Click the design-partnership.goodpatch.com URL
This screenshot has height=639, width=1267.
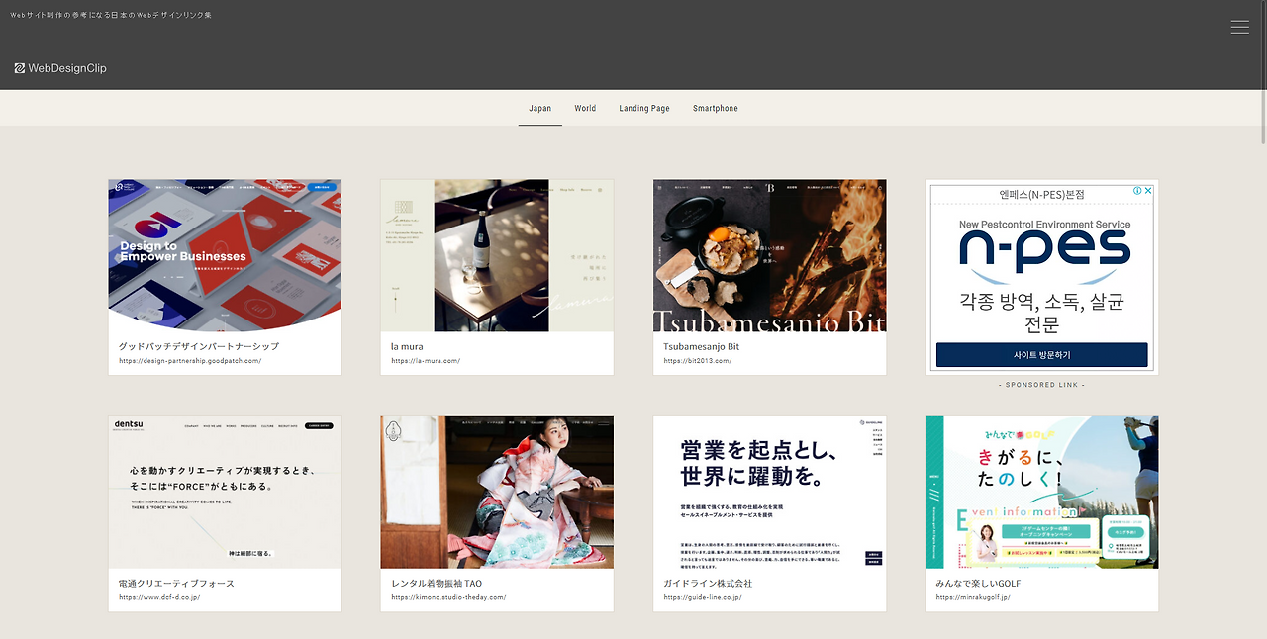pyautogui.click(x=190, y=361)
